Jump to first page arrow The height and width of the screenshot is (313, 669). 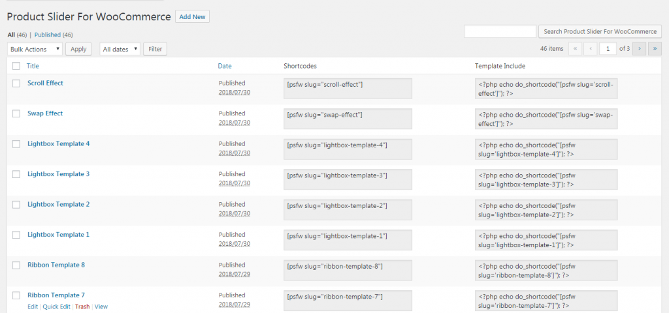(x=575, y=49)
